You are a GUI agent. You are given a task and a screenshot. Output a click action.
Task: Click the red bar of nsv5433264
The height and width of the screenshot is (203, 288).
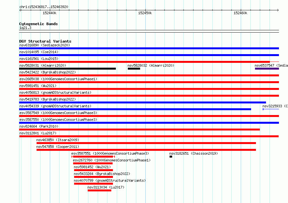94,177
